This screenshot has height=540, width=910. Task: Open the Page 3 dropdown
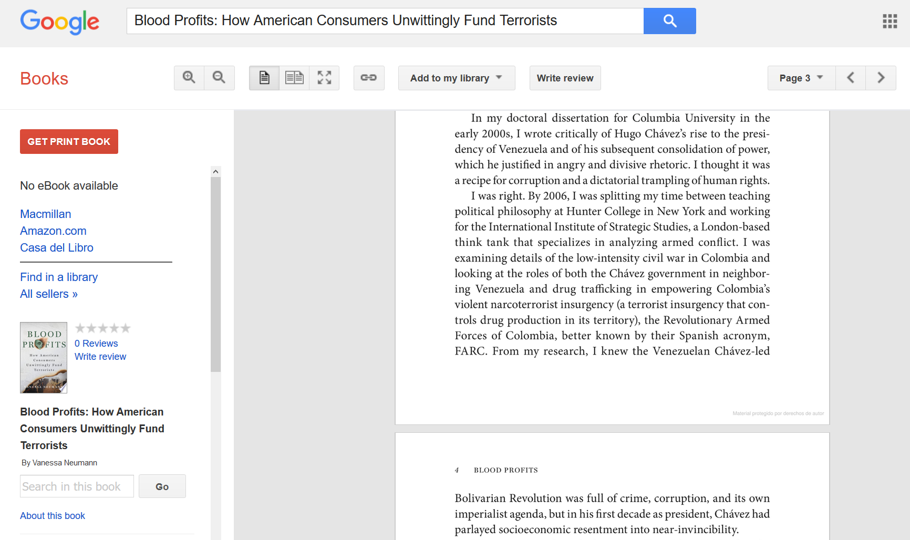[801, 78]
